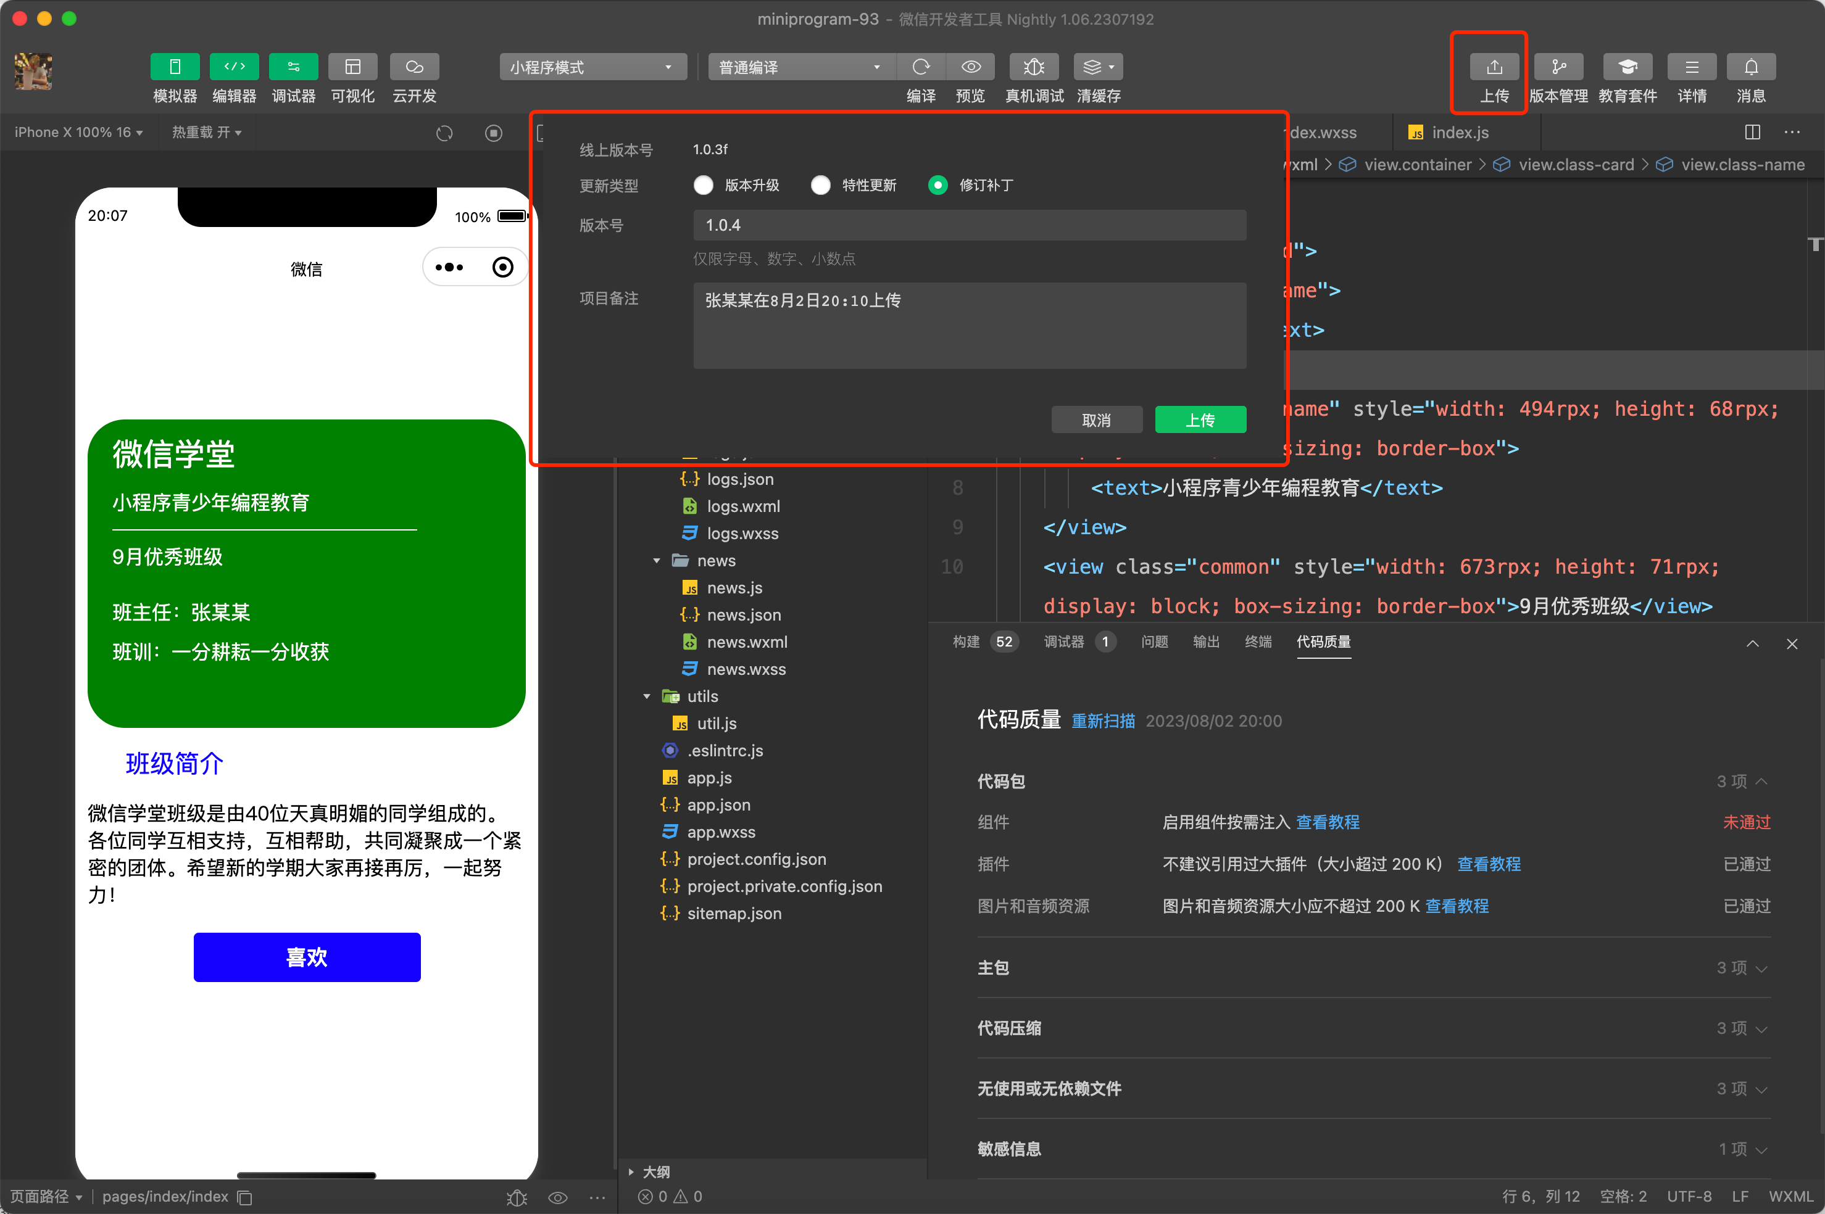Click the Upload (上传) toolbar icon

point(1494,67)
